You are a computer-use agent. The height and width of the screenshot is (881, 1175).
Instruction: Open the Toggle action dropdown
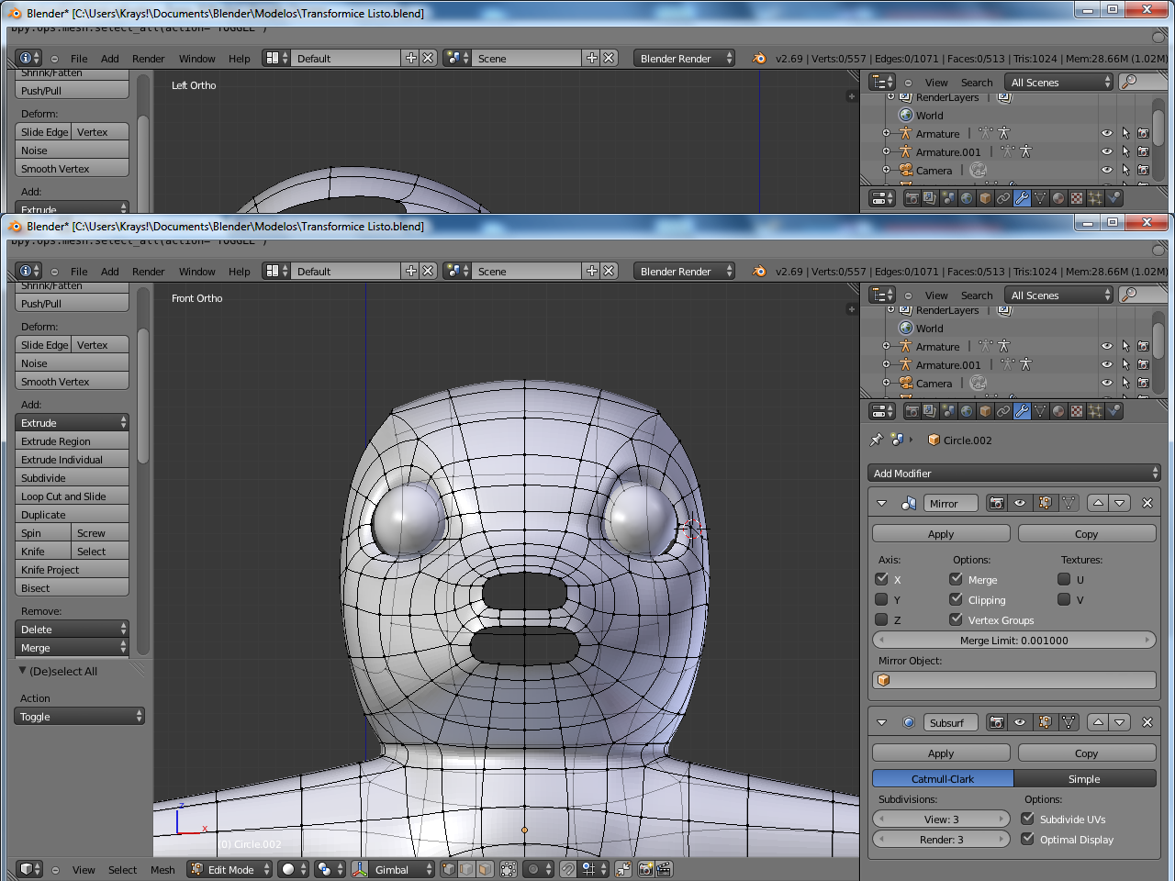pyautogui.click(x=79, y=717)
